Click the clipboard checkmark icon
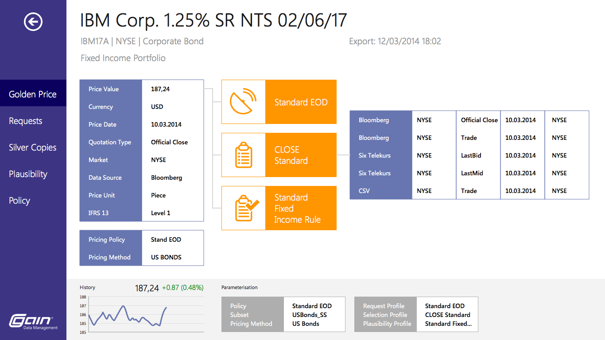 tap(246, 208)
